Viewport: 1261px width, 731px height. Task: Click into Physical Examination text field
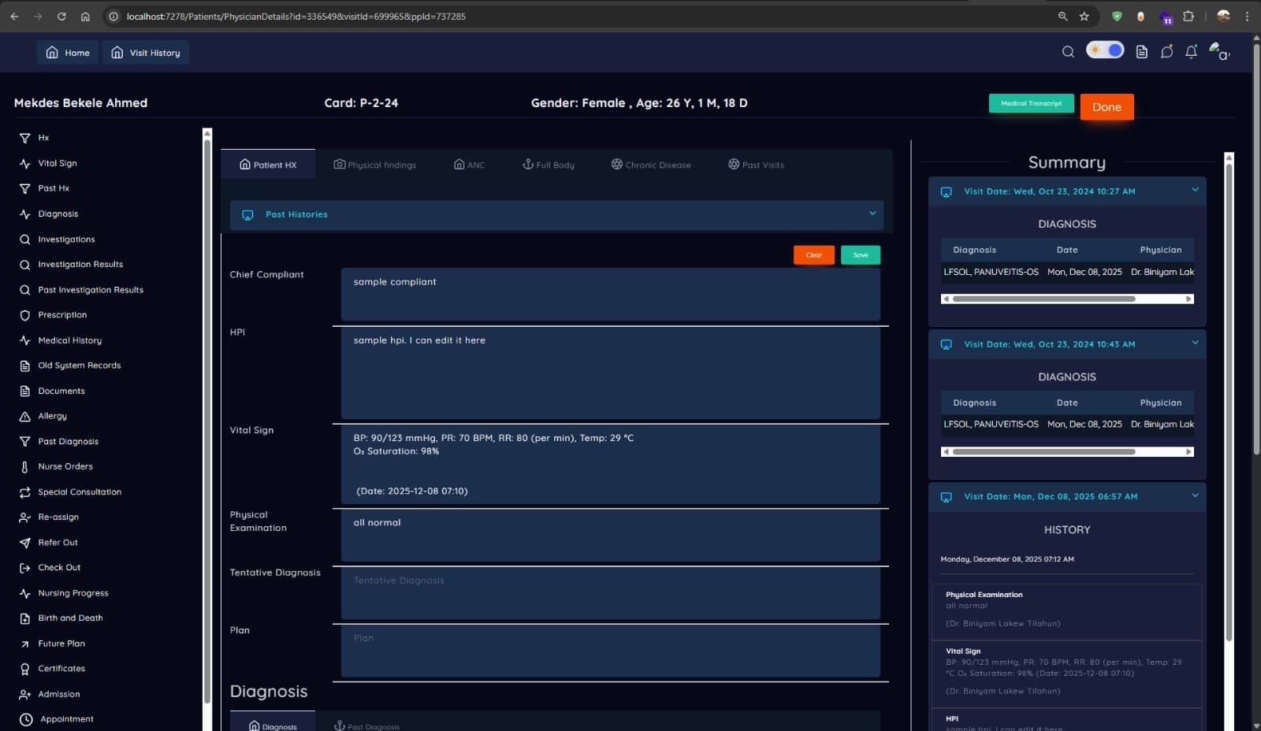tap(610, 535)
